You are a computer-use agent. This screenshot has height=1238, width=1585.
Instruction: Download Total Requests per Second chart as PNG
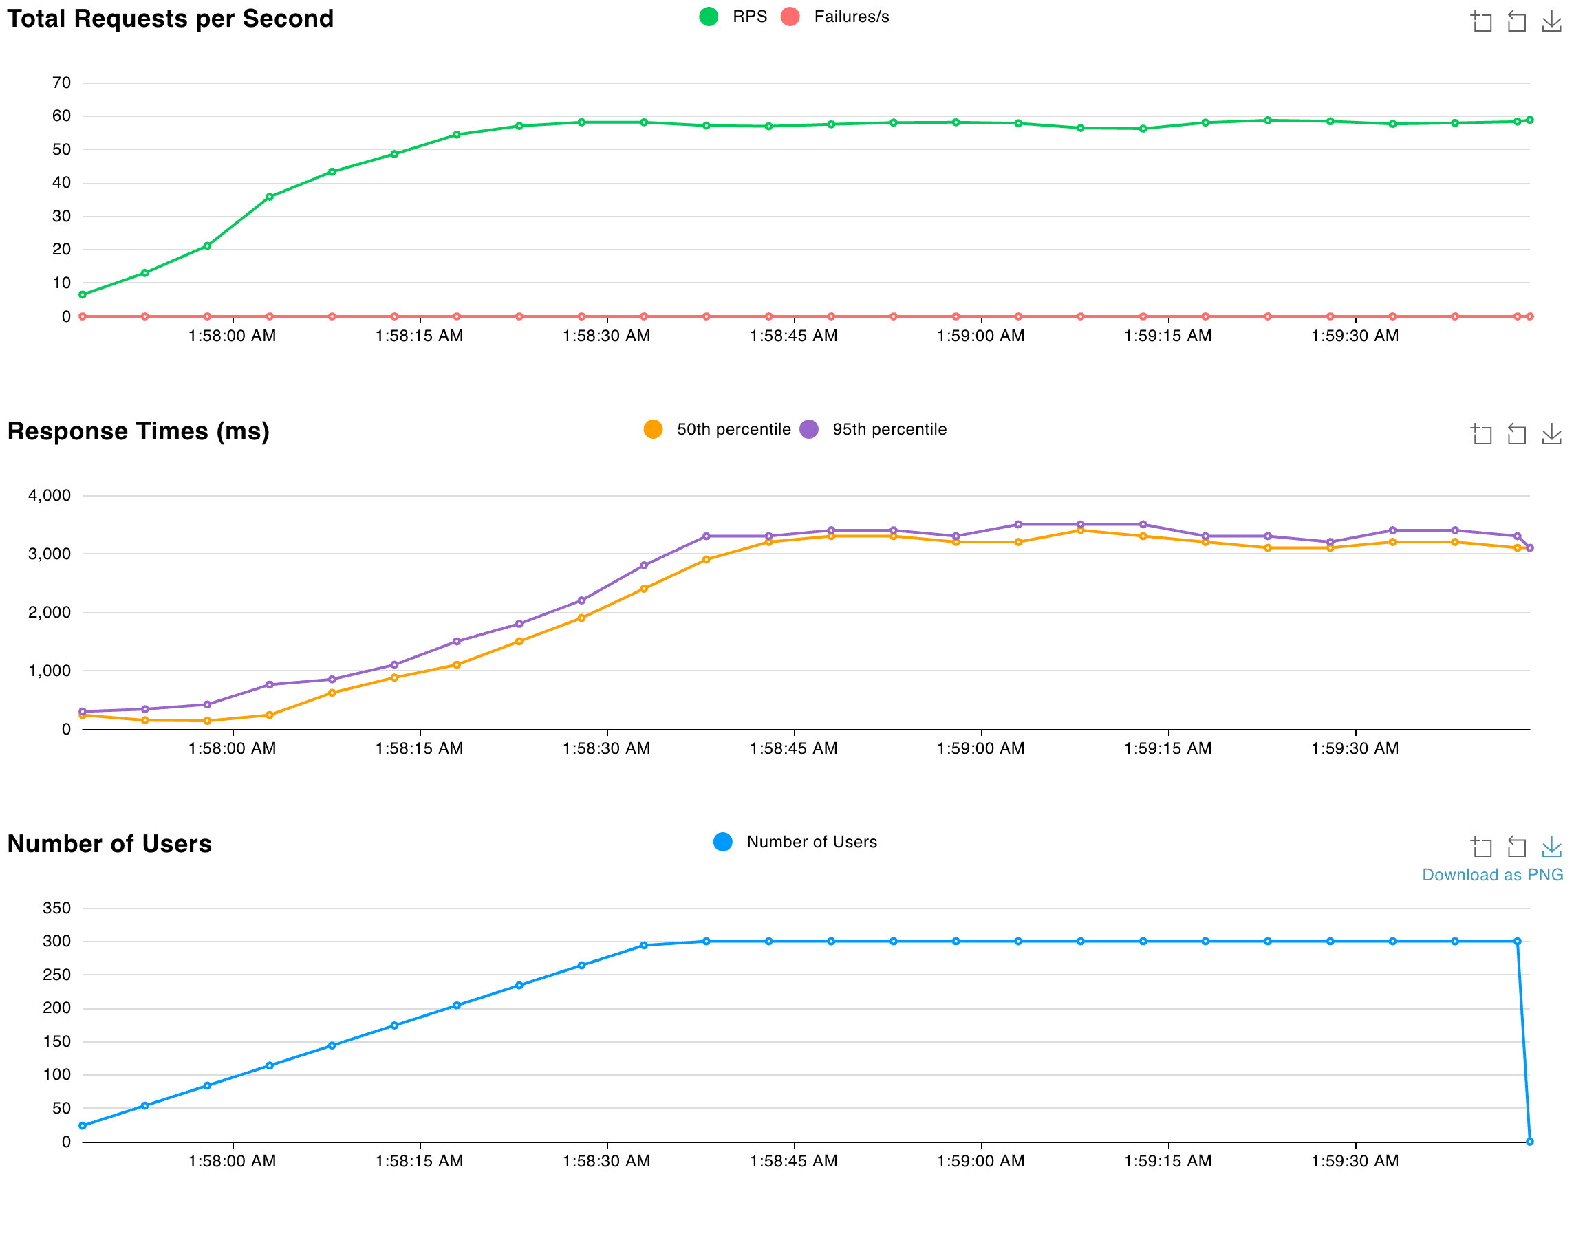click(x=1551, y=21)
